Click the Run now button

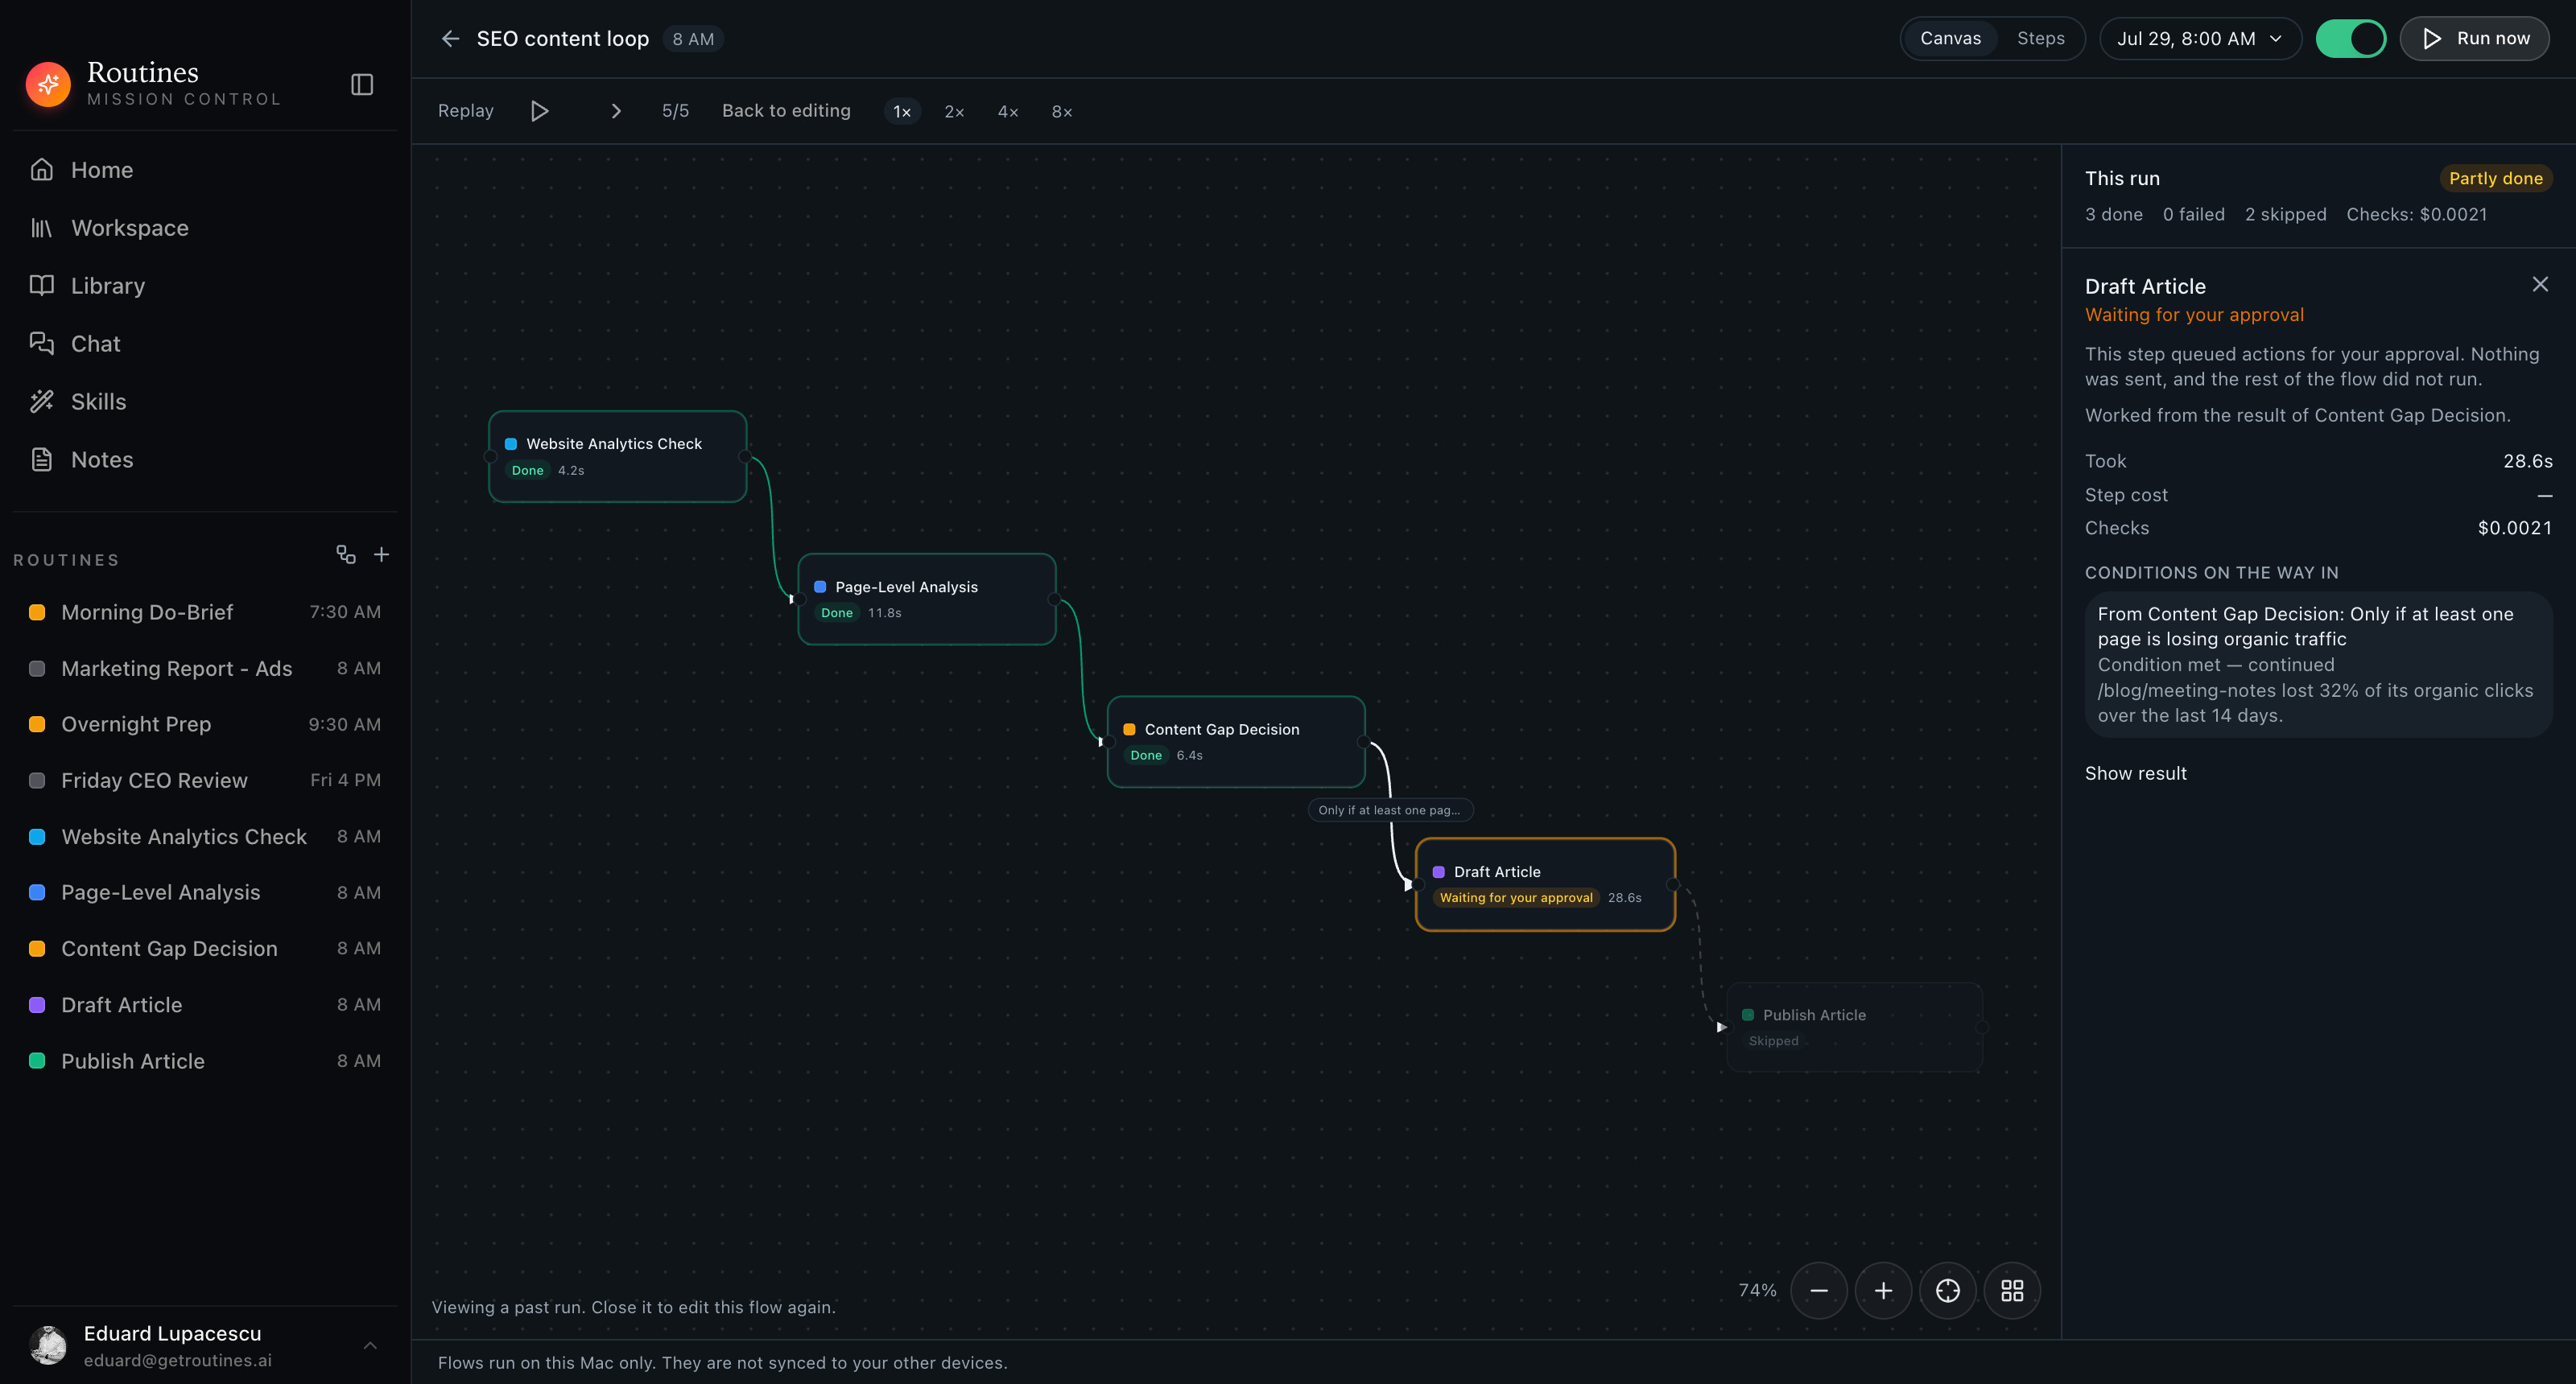[x=2474, y=39]
